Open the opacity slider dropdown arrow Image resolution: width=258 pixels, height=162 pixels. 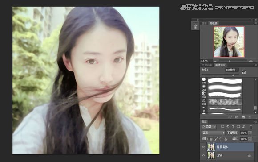tap(250, 133)
